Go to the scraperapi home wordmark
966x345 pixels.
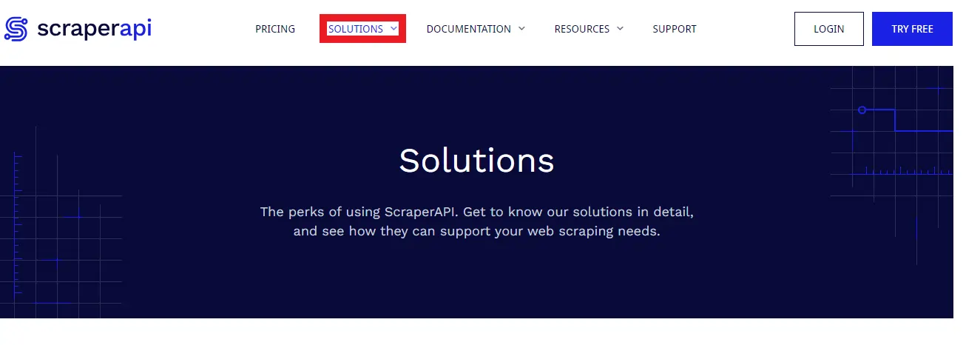click(x=94, y=29)
